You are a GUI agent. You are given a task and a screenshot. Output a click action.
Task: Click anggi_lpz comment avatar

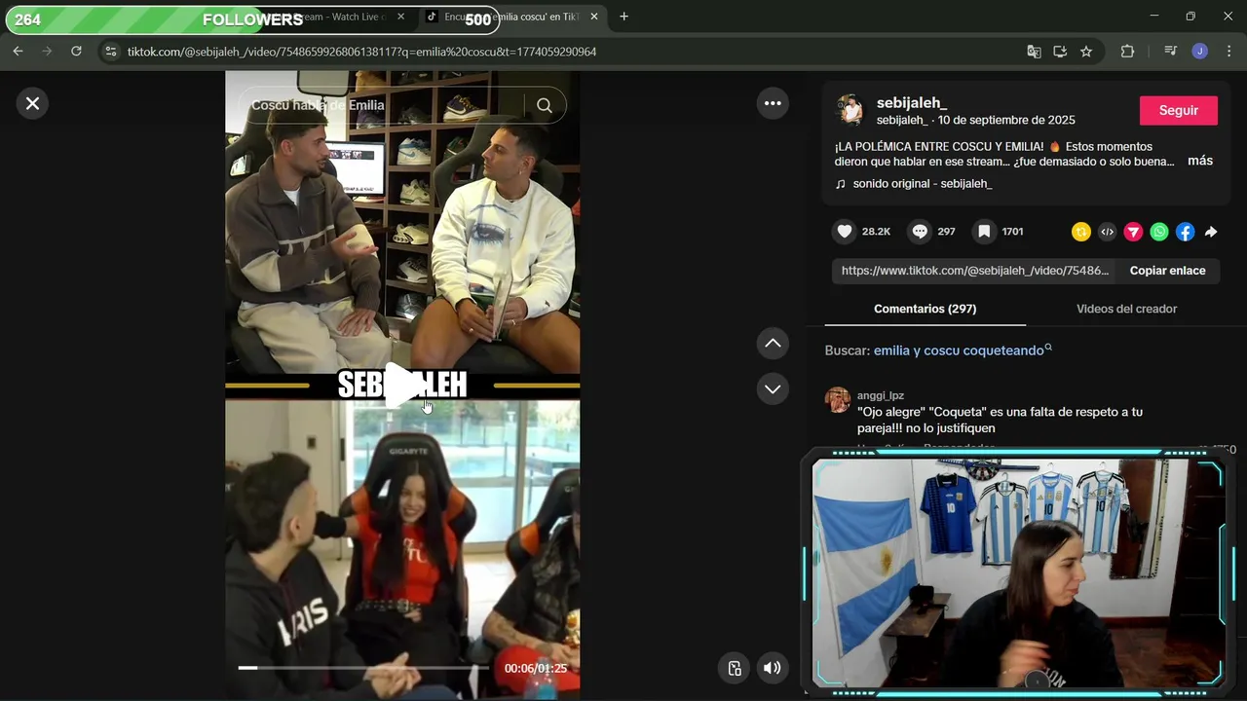(838, 399)
